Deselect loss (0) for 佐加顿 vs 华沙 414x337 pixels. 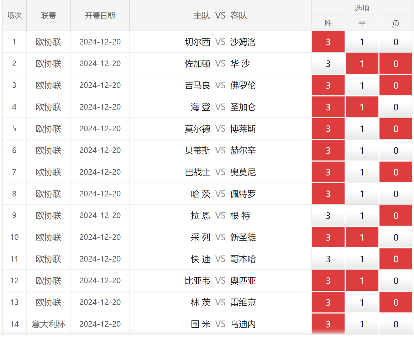[395, 63]
